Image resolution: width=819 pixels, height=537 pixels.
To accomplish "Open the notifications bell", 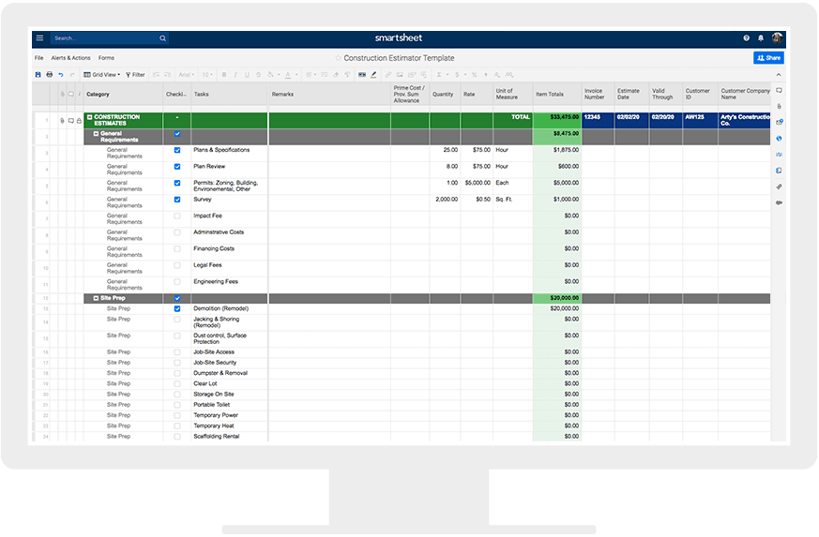I will tap(761, 38).
